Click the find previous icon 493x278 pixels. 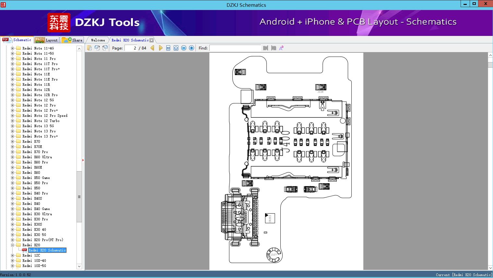coord(266,48)
